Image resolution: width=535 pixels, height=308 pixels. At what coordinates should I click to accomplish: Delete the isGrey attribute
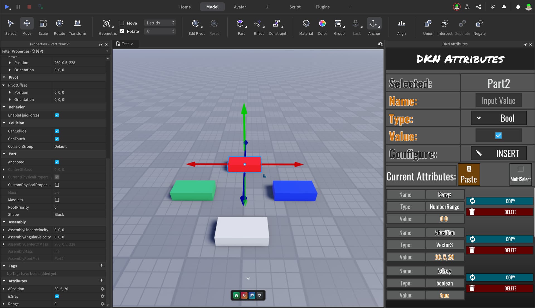pos(499,289)
